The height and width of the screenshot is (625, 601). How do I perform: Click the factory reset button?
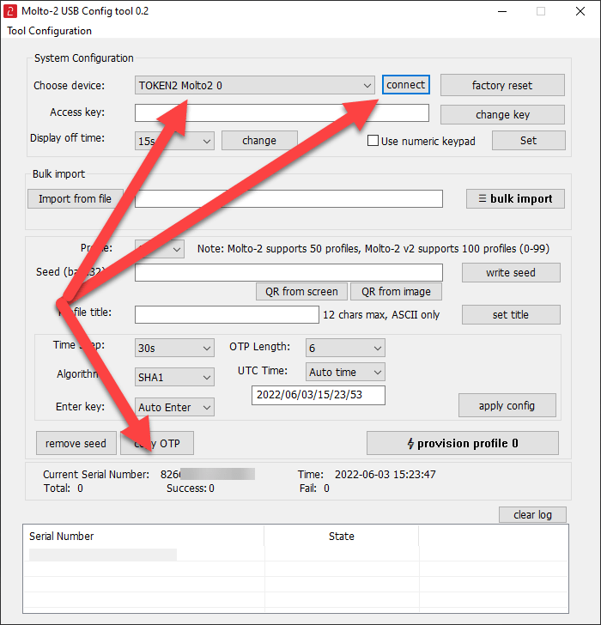click(x=502, y=85)
